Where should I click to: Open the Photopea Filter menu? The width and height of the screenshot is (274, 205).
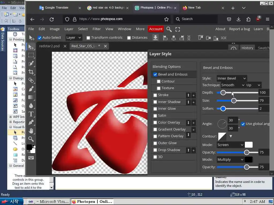[96, 29]
